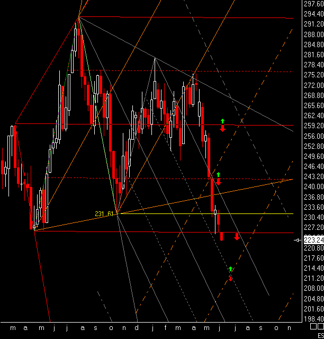Click the current price pointer arrow beside 223.24
The image size is (324, 339).
(x=298, y=240)
